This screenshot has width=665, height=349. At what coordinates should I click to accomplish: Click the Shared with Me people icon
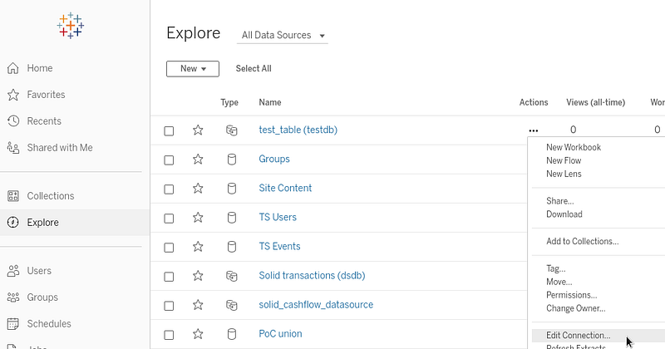[x=13, y=148]
